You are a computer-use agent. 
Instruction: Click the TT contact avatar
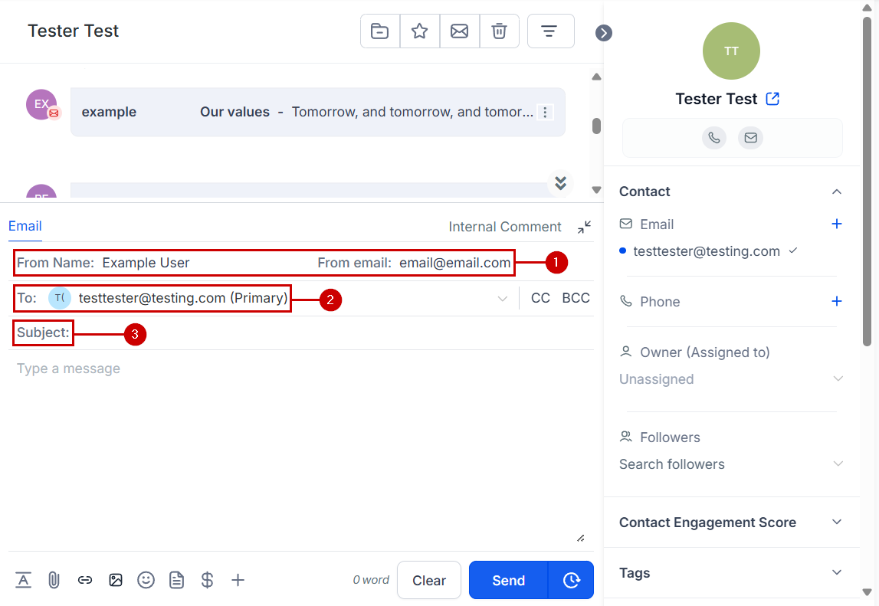pos(731,51)
